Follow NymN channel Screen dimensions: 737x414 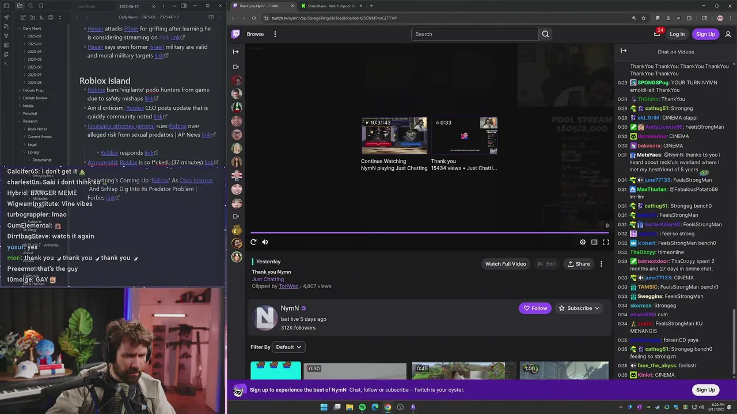point(535,308)
